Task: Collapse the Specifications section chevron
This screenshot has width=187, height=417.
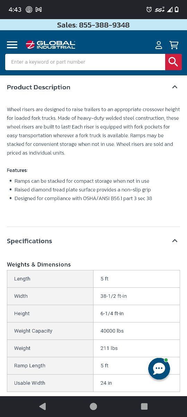Action: pyautogui.click(x=175, y=240)
